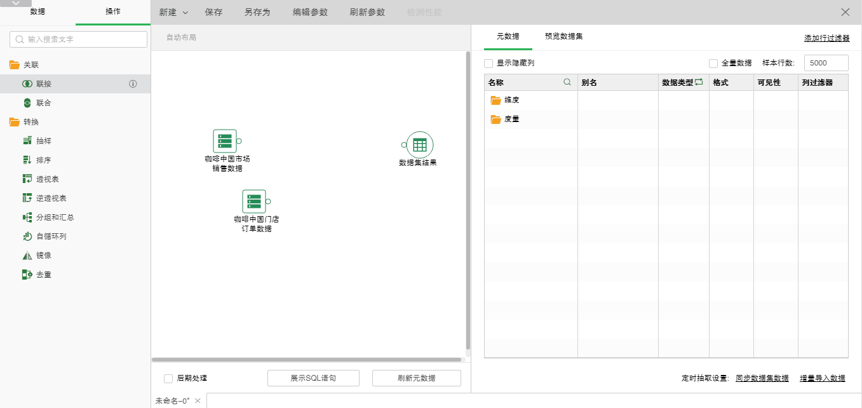Image resolution: width=862 pixels, height=408 pixels.
Task: Select the 数据集结果 result node
Action: point(419,145)
